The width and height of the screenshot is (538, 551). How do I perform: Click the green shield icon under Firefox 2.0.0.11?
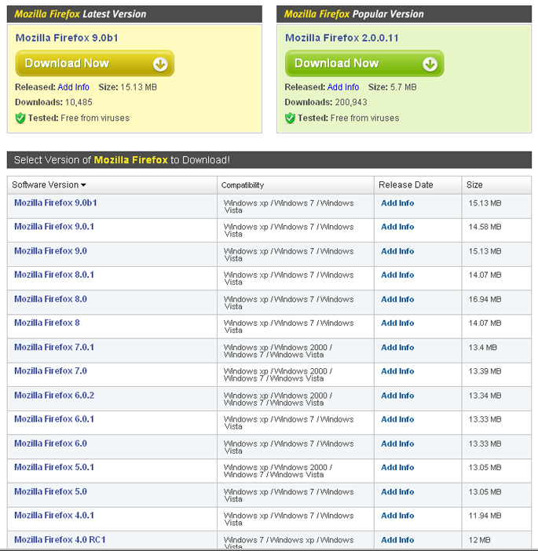pyautogui.click(x=290, y=118)
